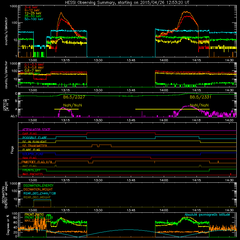Screen dimensions: 240x240
Task: Select the 0.3-0.8 MeV legend label
Action: 34,67
